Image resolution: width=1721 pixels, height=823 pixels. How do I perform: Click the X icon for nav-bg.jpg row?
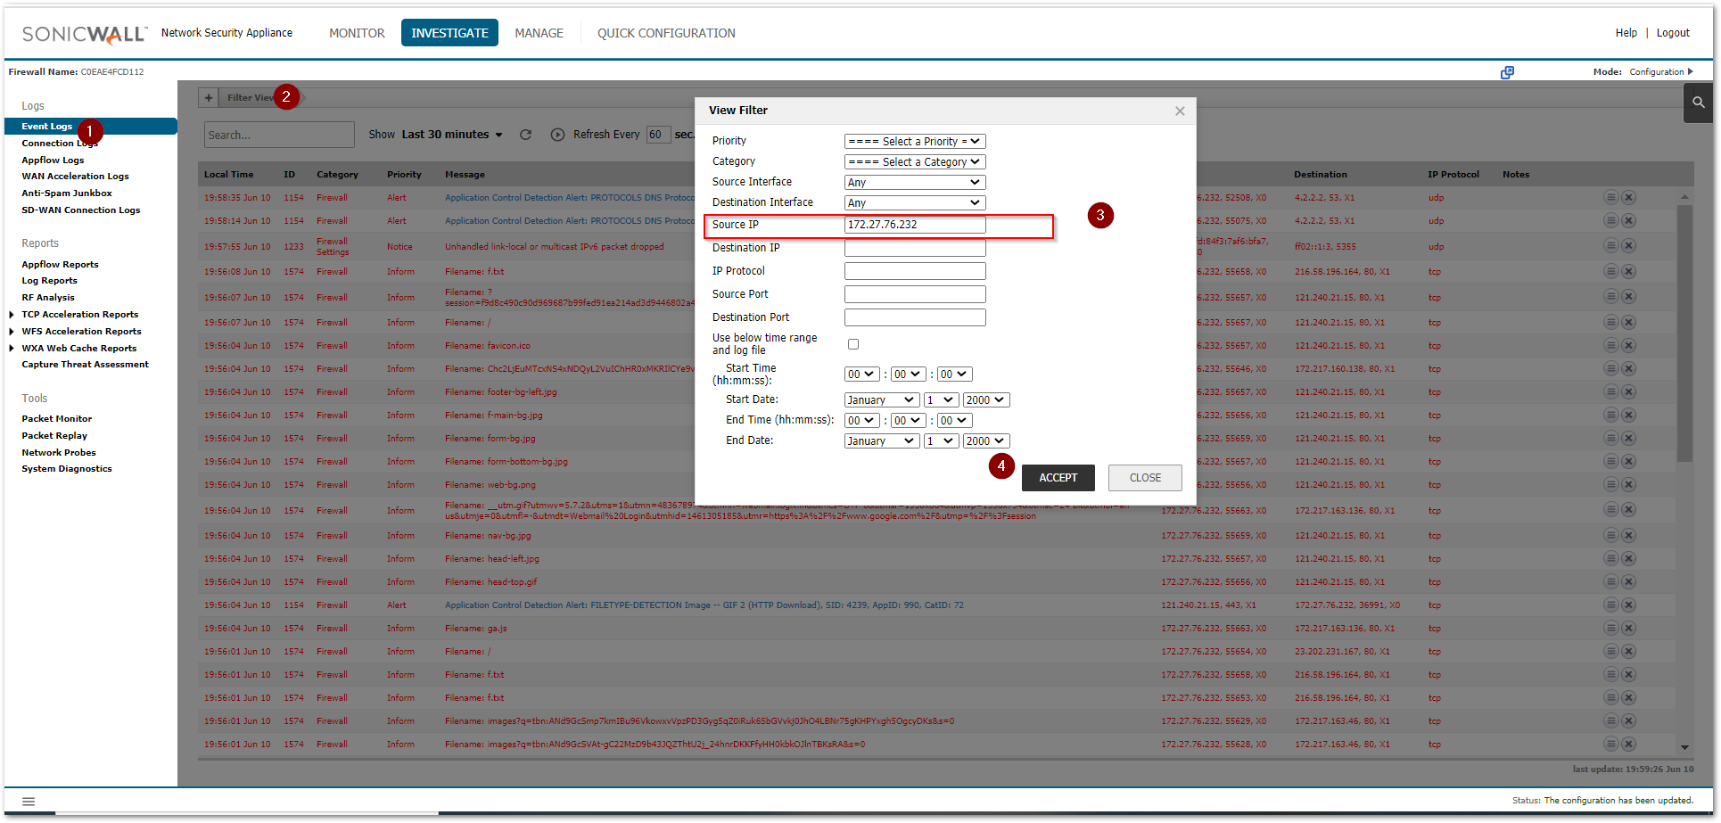tap(1628, 535)
